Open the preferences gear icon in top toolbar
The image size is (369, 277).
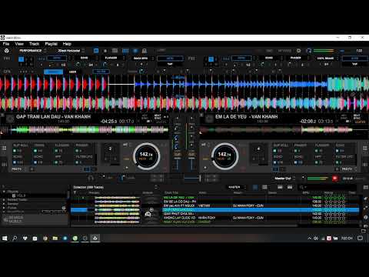(298, 51)
